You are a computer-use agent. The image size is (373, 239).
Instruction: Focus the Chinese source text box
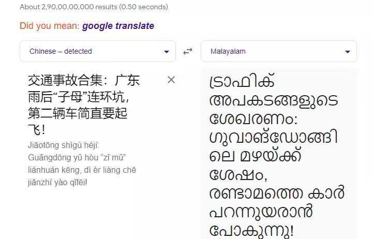point(93,155)
